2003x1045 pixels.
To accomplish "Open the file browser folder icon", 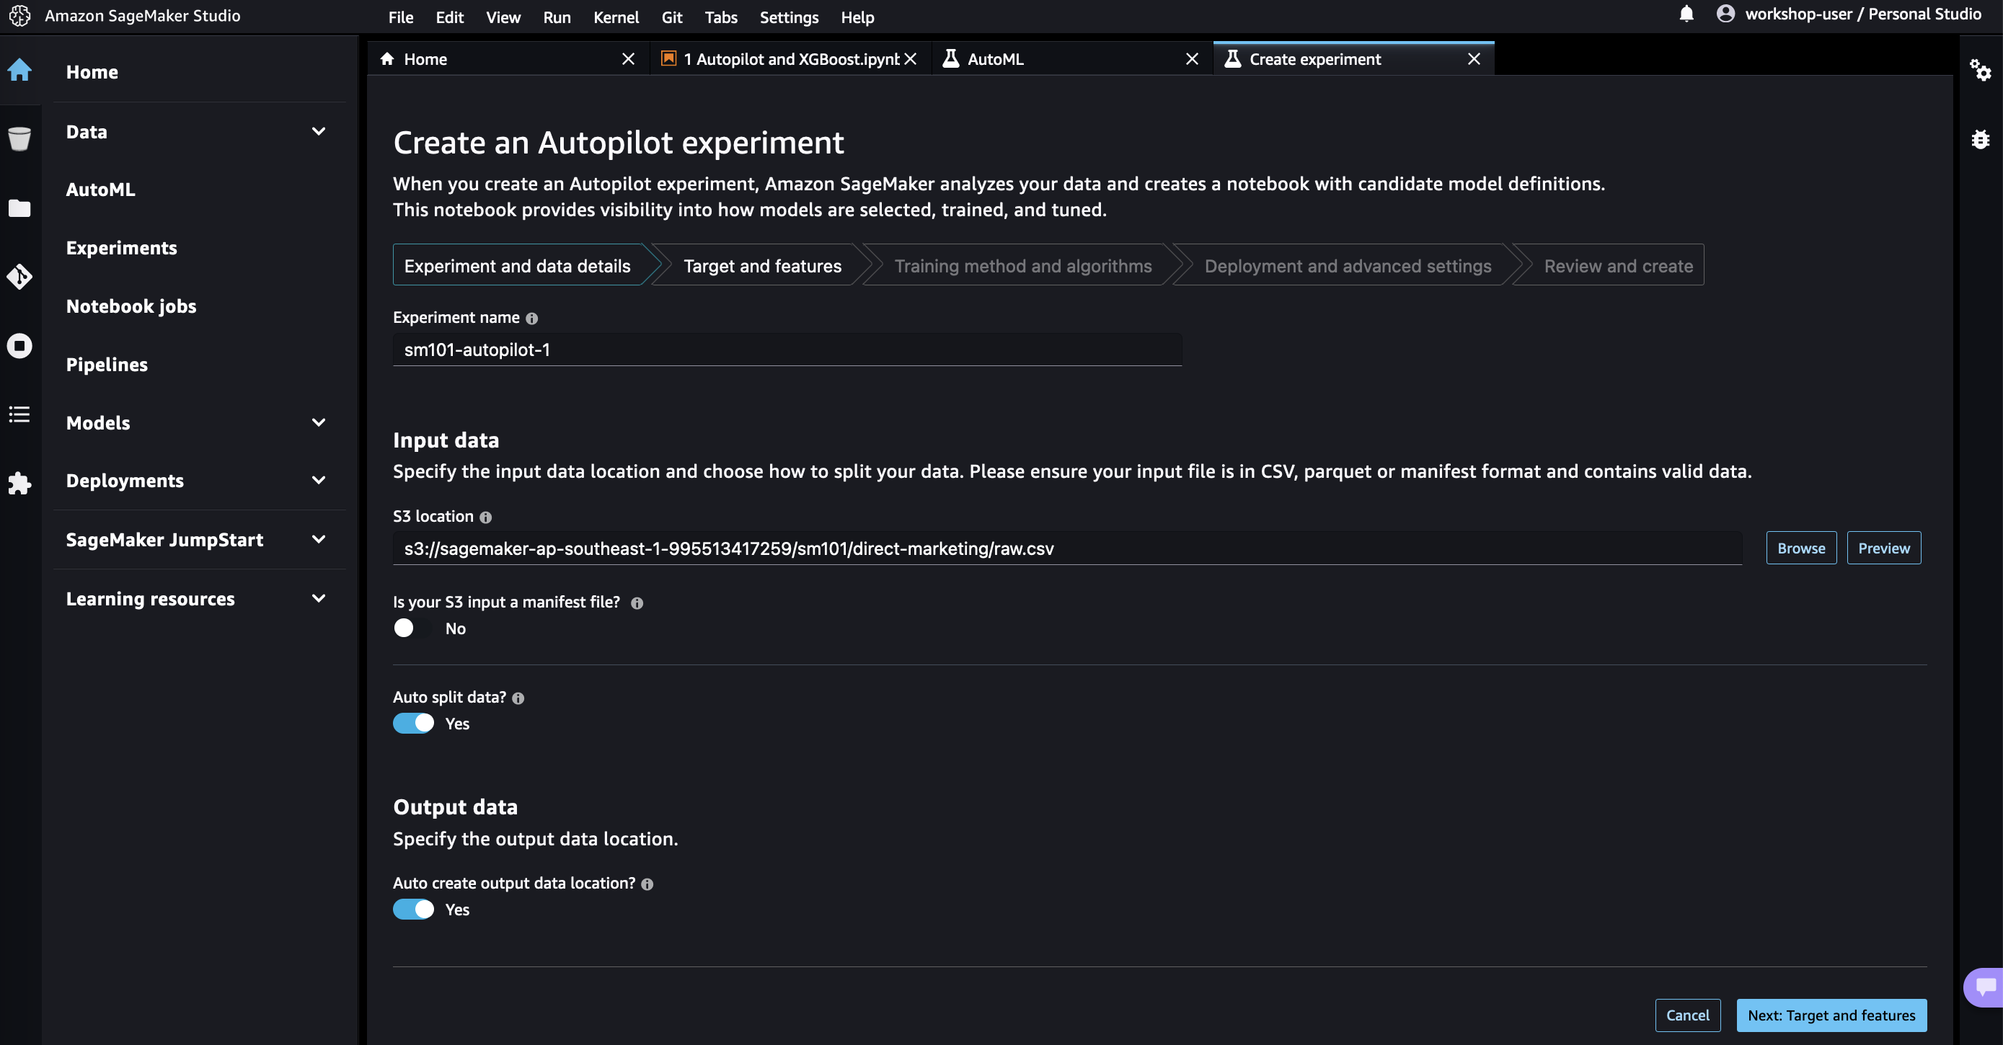I will click(x=19, y=208).
